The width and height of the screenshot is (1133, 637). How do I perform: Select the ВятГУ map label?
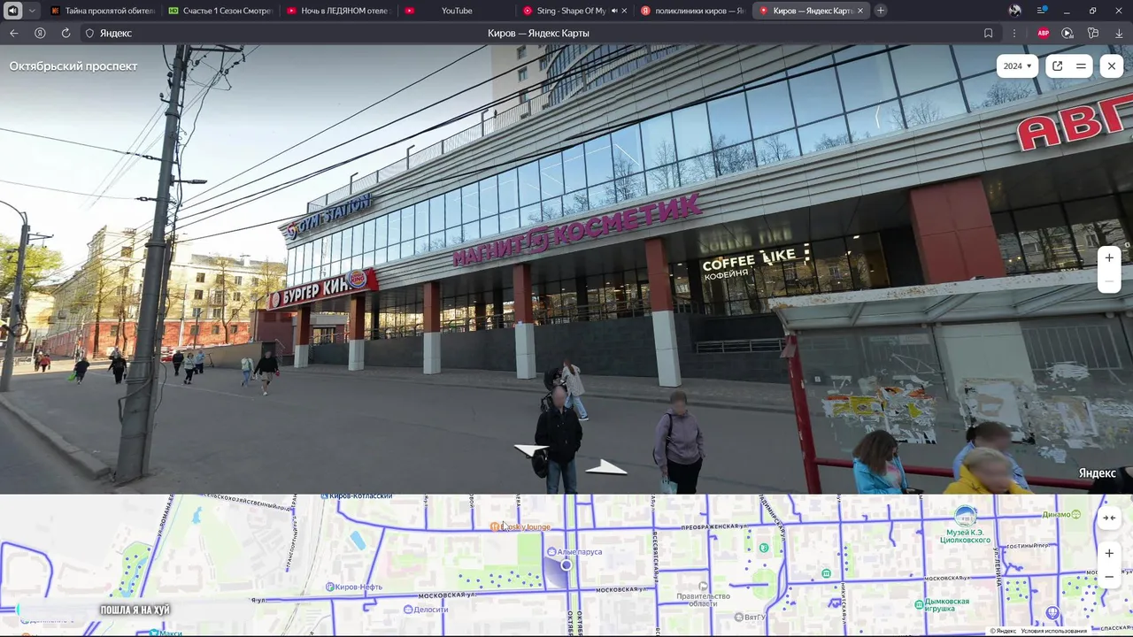(749, 618)
